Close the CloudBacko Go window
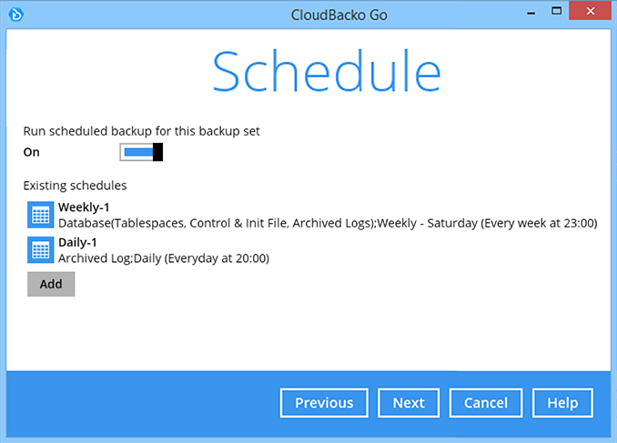The width and height of the screenshot is (617, 443). [591, 11]
